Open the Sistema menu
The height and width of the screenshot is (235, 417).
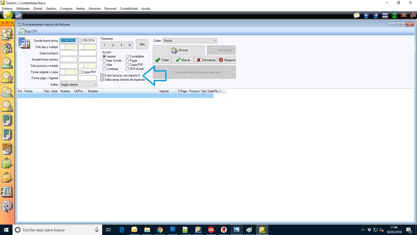tap(7, 9)
